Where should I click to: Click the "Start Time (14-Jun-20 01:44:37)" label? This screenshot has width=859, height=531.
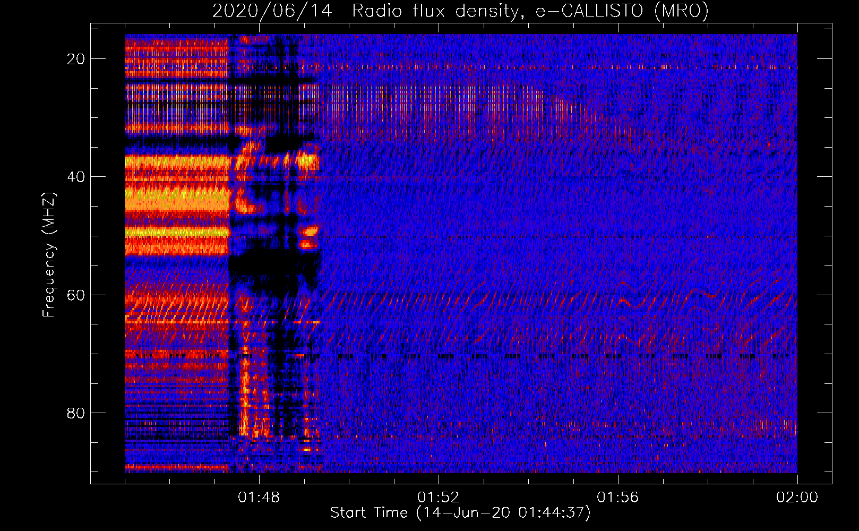point(460,513)
